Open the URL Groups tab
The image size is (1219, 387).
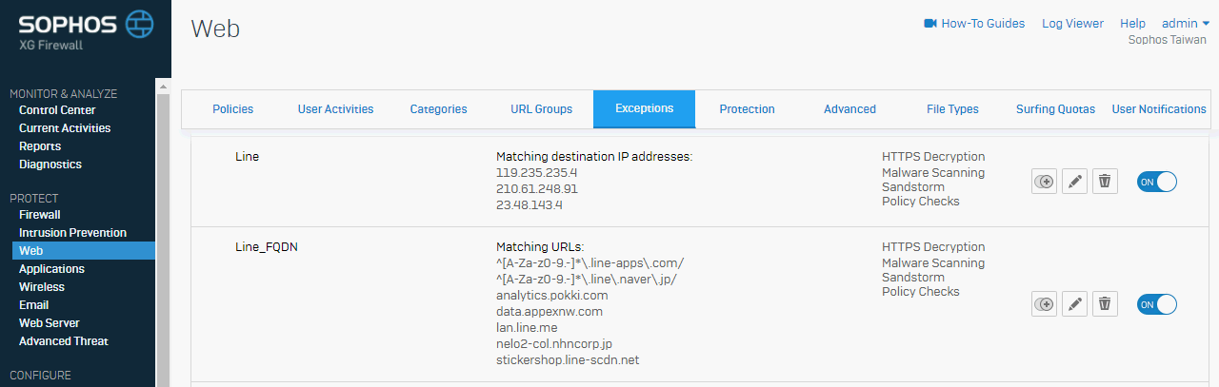click(541, 109)
